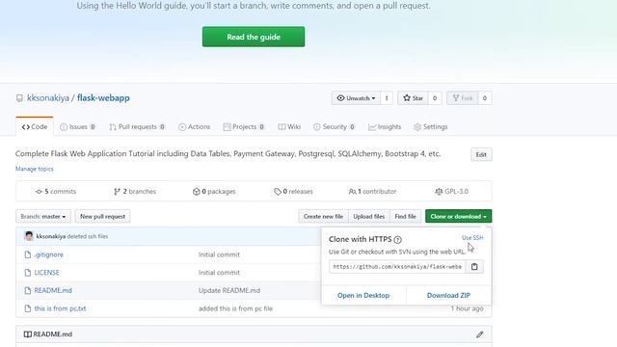Click the Find file button
617x347 pixels.
[405, 216]
